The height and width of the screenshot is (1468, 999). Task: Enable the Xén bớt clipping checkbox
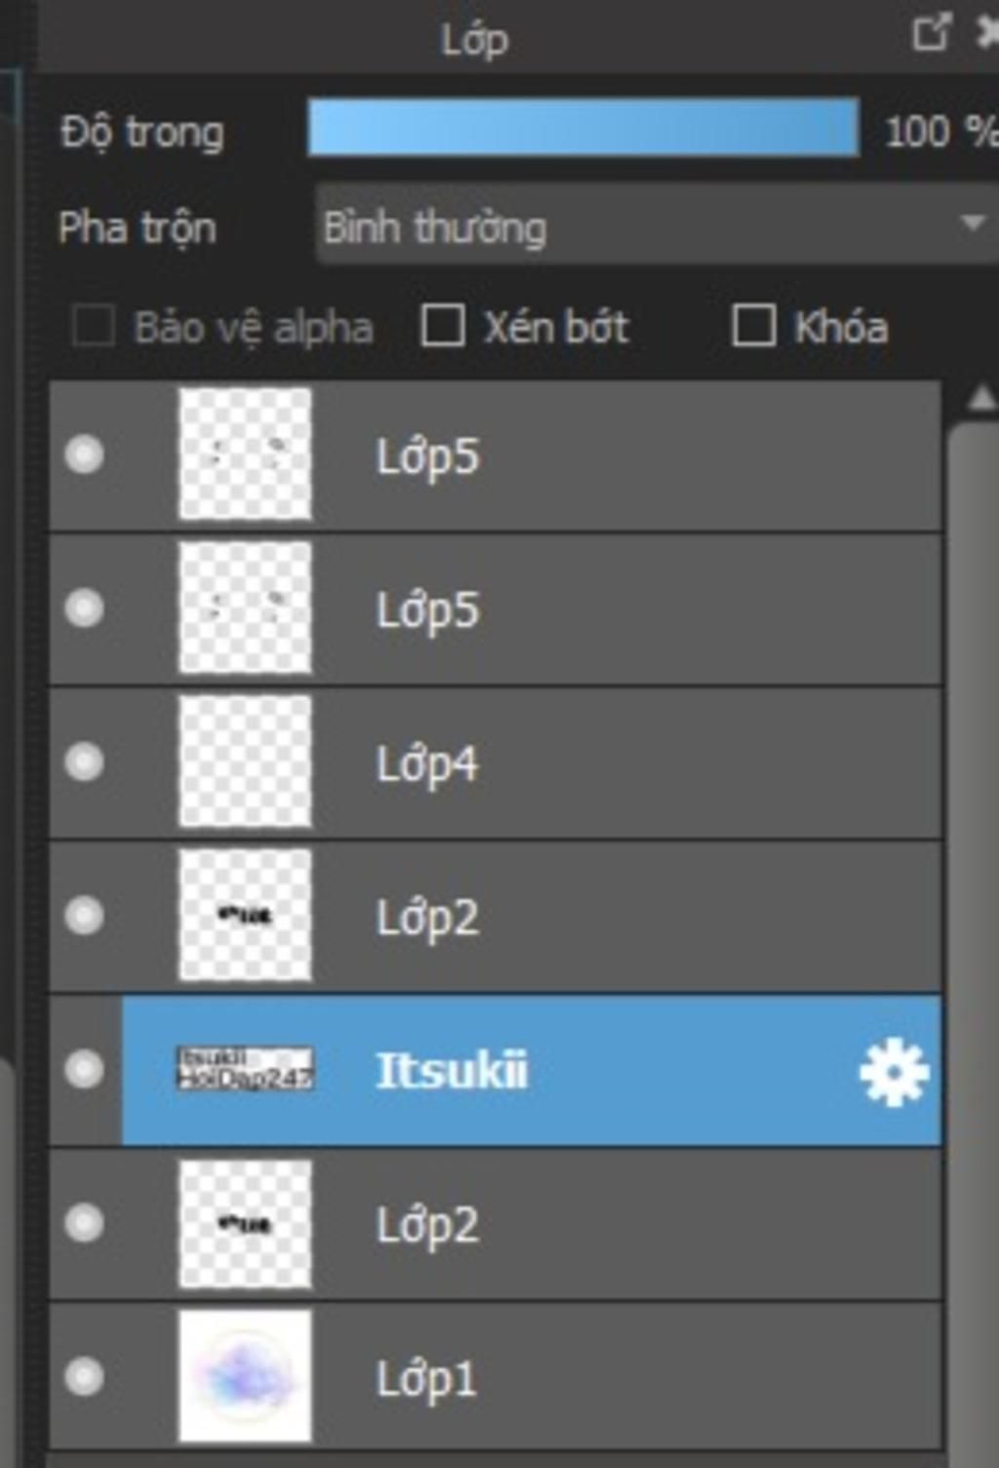[442, 326]
